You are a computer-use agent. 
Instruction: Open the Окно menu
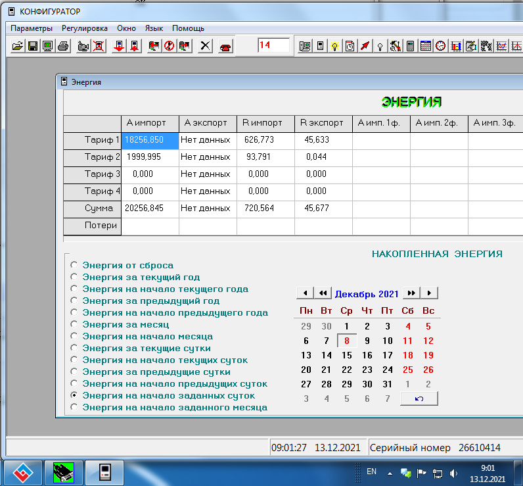tap(126, 28)
